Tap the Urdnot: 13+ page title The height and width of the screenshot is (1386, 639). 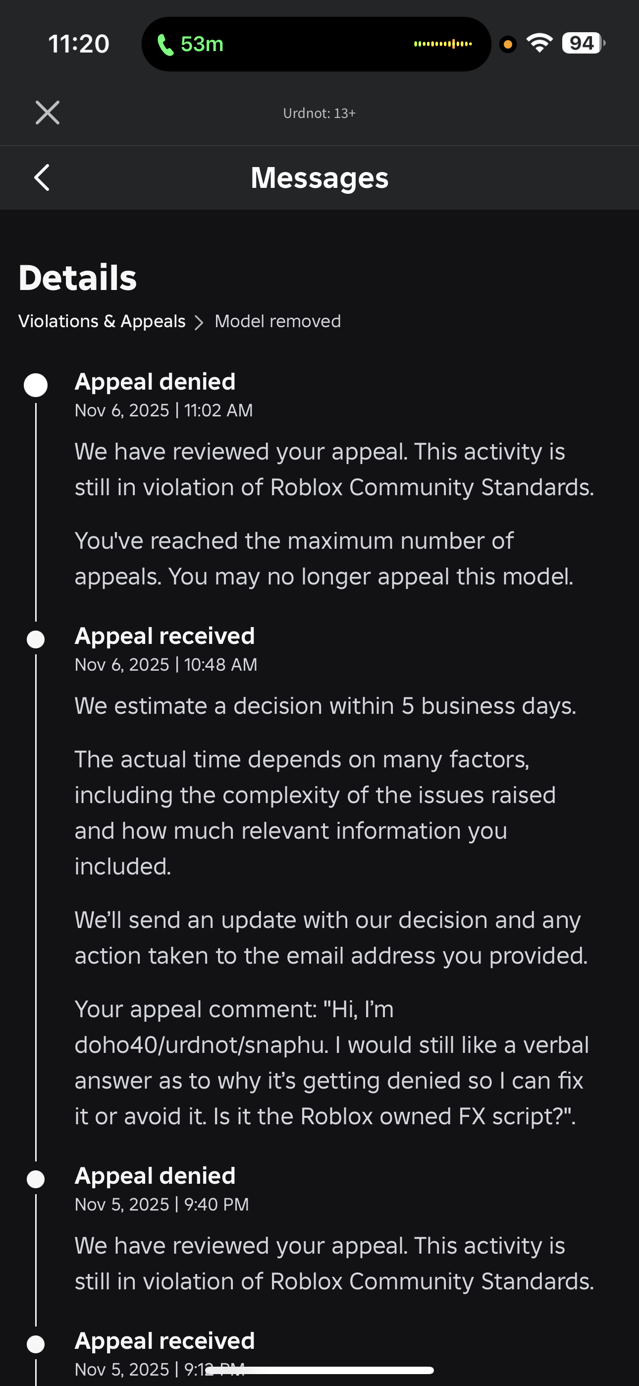tap(319, 113)
